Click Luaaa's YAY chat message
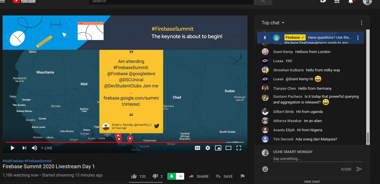Image resolution: width=380 pixels, height=184 pixels. (x=289, y=61)
